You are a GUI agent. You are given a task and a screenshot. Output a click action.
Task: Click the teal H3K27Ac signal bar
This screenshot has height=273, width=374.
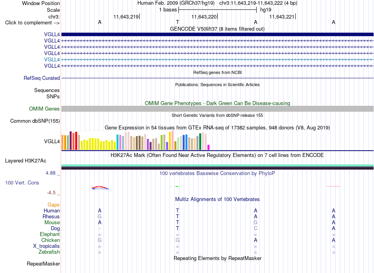click(217, 166)
